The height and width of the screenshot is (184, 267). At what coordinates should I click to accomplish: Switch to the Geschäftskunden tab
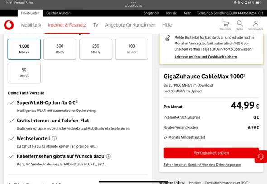pyautogui.click(x=58, y=13)
